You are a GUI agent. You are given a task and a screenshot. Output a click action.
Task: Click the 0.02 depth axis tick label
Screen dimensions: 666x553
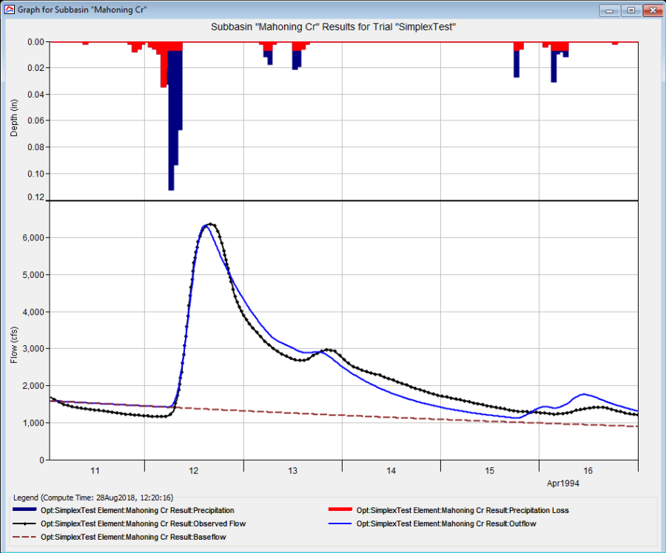36,68
